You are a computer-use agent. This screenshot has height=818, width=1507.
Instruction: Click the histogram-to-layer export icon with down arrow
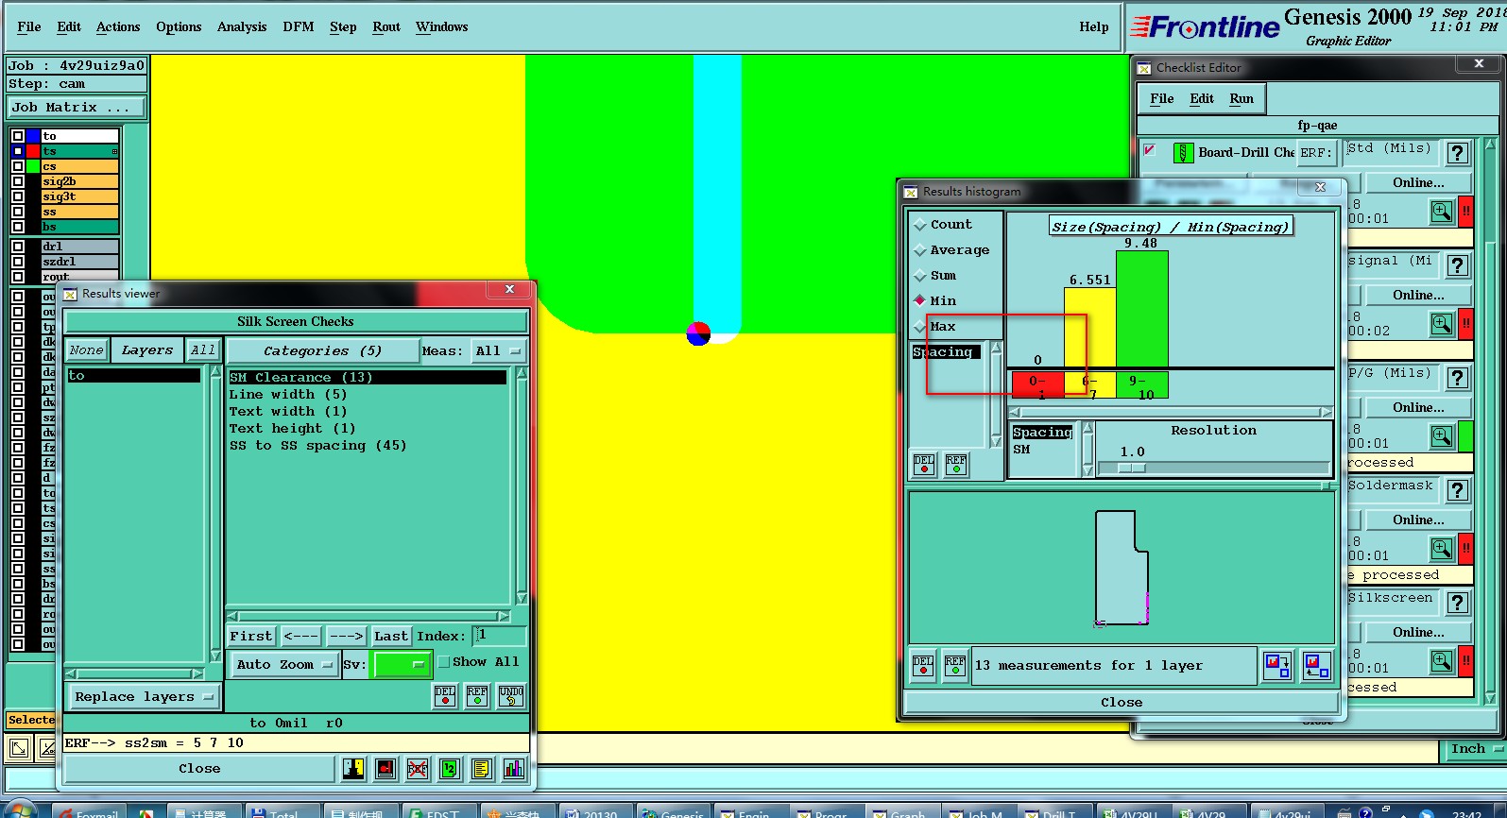[1277, 666]
